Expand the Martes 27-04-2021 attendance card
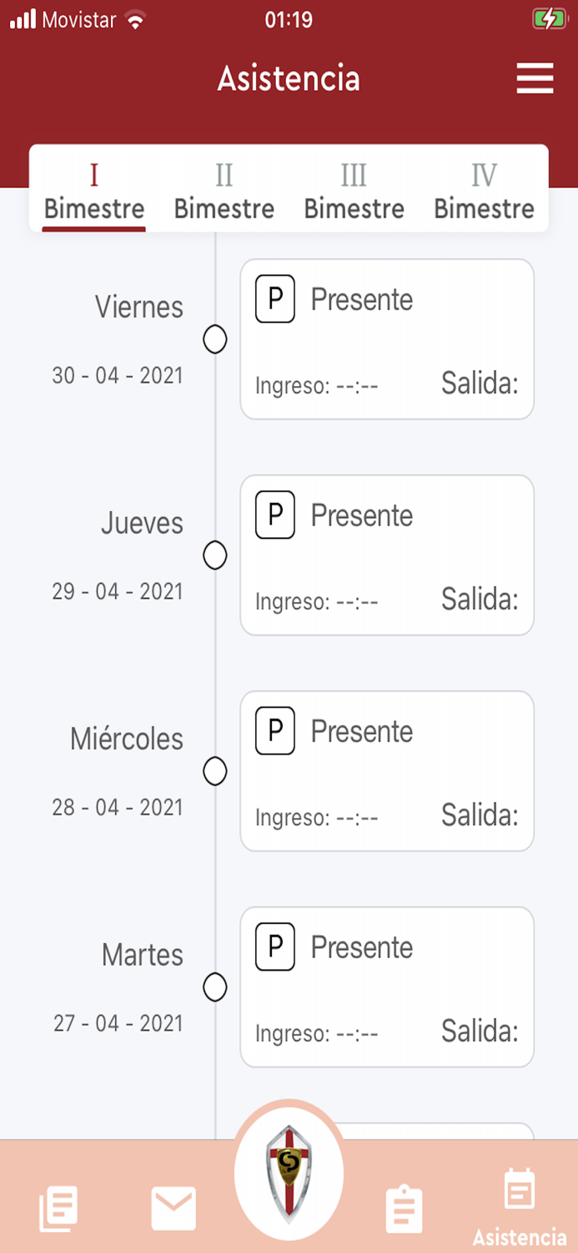This screenshot has width=578, height=1253. (x=386, y=987)
